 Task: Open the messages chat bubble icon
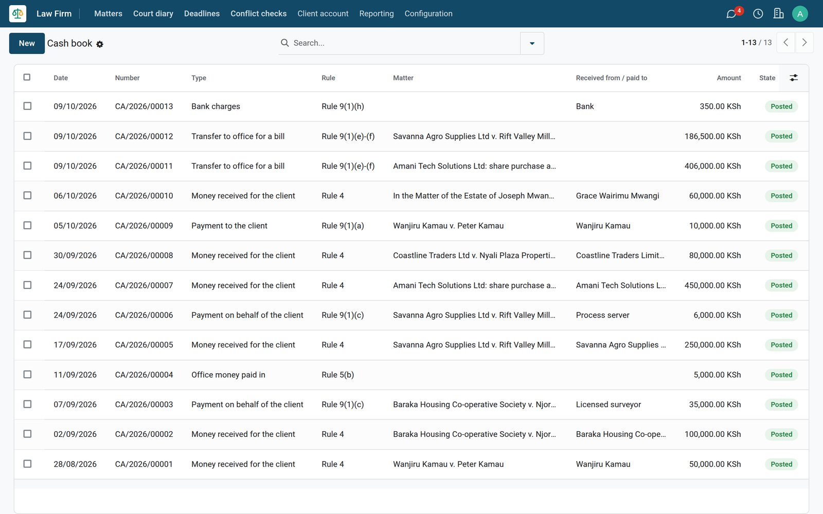pos(731,14)
